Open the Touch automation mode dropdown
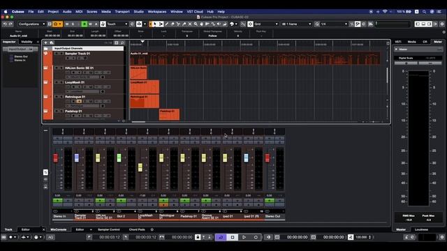The image size is (447, 251). (x=117, y=24)
